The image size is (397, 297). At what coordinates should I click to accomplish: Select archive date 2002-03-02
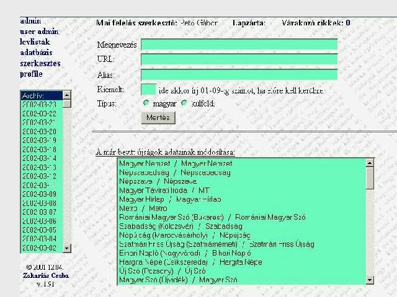point(42,248)
